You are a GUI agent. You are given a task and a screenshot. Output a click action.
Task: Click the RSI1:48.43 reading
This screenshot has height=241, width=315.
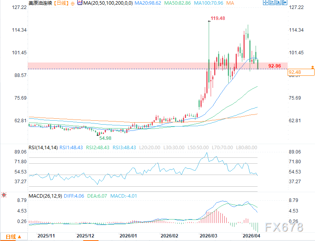point(71,147)
